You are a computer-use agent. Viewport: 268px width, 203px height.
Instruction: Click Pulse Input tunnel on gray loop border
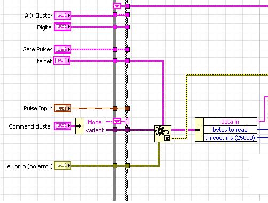115,108
